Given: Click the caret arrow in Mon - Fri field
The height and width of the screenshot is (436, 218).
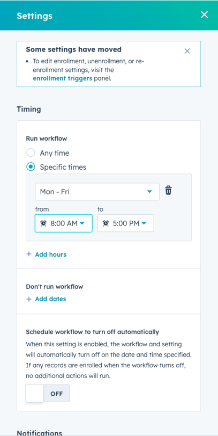Looking at the screenshot, I should 149,192.
